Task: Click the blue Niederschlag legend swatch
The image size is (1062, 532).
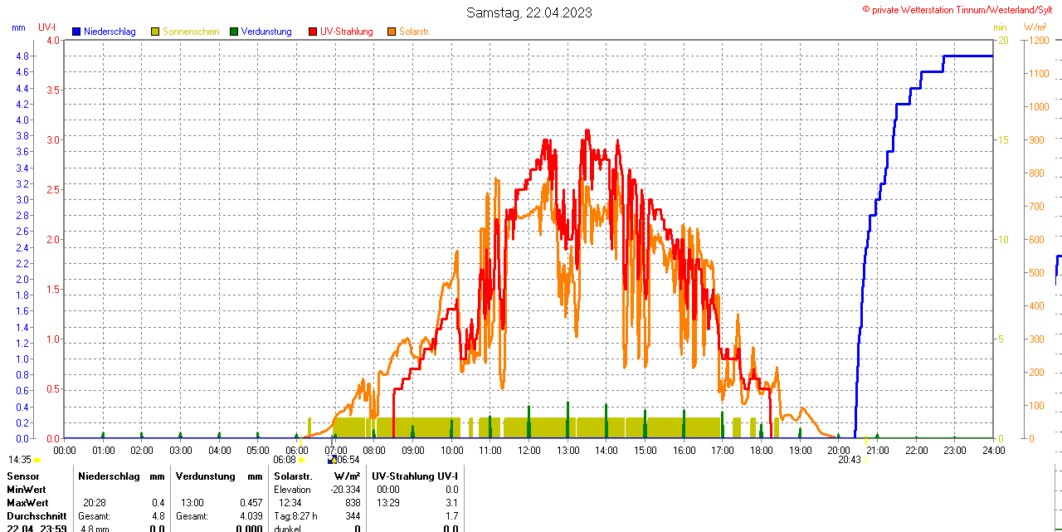Action: [x=76, y=32]
